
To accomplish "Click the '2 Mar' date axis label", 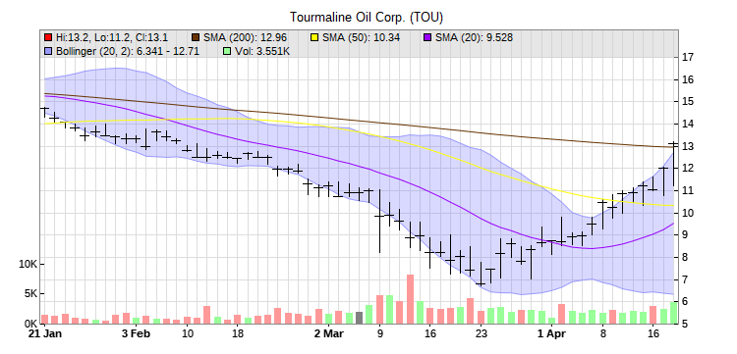I will [329, 333].
